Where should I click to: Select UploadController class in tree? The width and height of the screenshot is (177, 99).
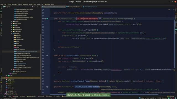click(21, 19)
